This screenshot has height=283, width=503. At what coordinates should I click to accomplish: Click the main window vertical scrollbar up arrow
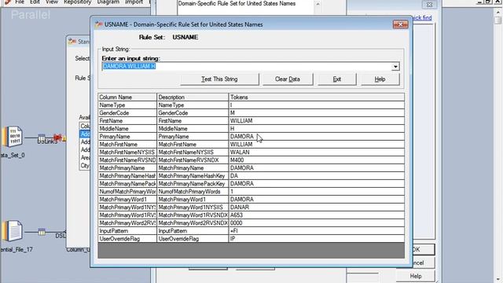pyautogui.click(x=497, y=13)
